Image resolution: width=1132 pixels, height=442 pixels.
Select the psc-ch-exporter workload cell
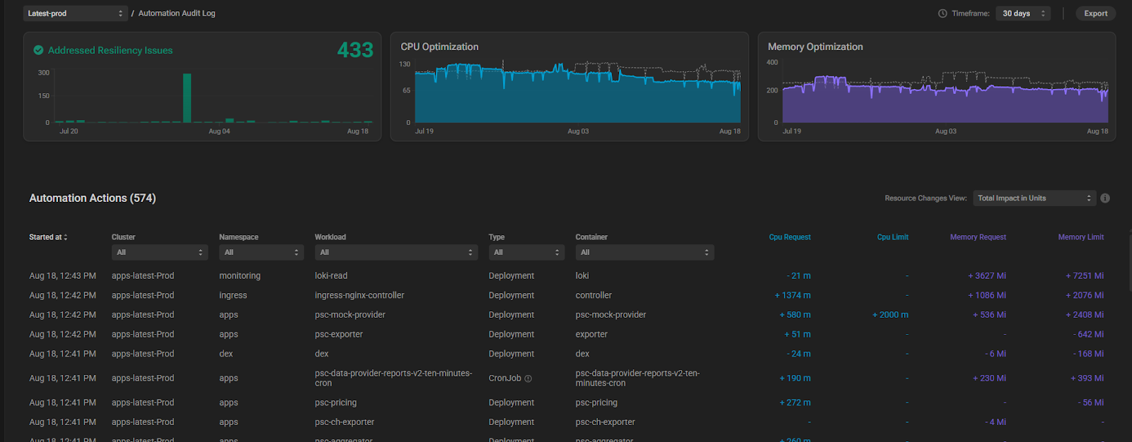pos(345,422)
